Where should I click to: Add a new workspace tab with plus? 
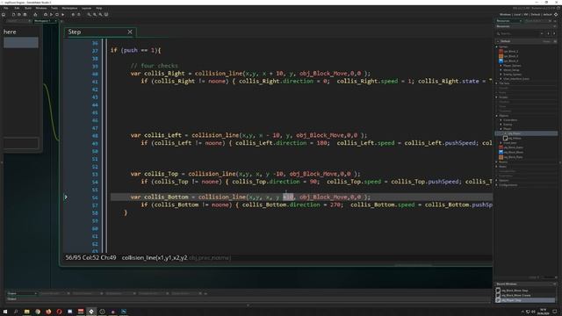[61, 21]
